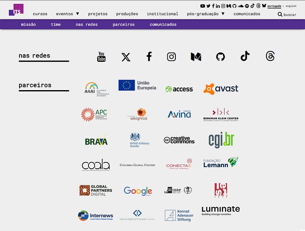Viewport: 305px width, 231px height.
Task: Open the header Threads icon
Action: coord(258,5)
